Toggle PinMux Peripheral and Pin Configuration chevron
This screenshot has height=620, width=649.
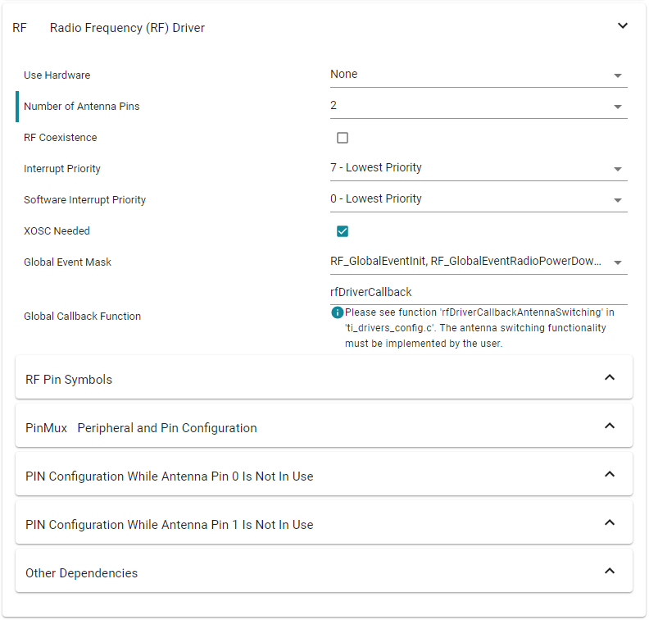tap(609, 426)
